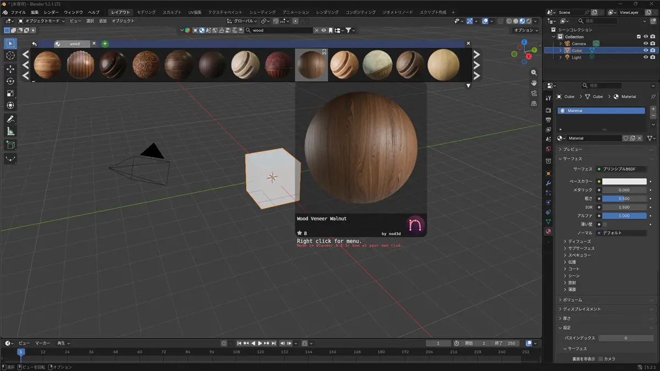The width and height of the screenshot is (660, 371).
Task: Toggle Collection visibility eye in outliner
Action: [x=646, y=37]
